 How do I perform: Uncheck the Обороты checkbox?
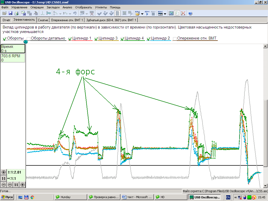[x=5, y=38]
